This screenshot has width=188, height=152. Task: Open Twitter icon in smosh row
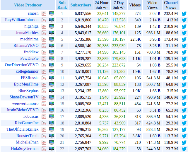pos(184,14)
